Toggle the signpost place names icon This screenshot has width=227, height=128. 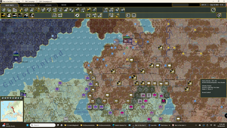pyautogui.click(x=77, y=10)
